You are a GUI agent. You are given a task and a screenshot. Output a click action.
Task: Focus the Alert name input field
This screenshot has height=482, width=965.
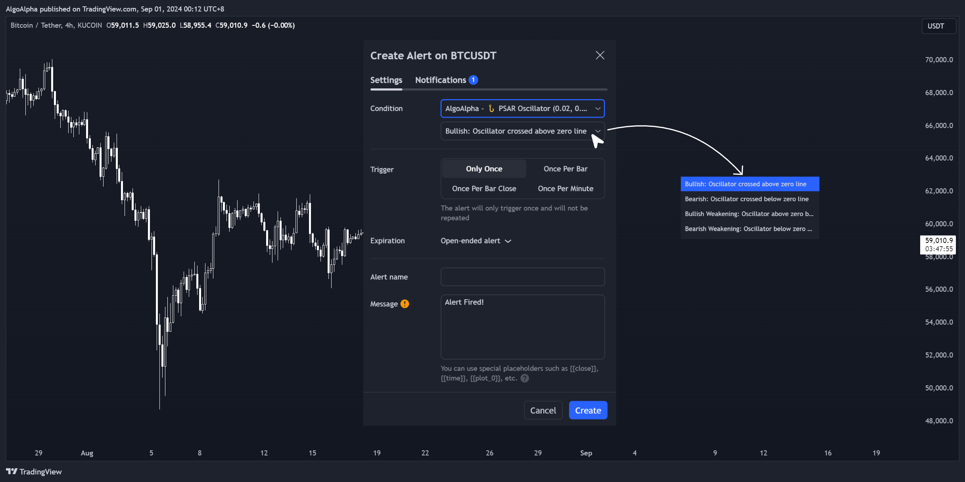522,277
